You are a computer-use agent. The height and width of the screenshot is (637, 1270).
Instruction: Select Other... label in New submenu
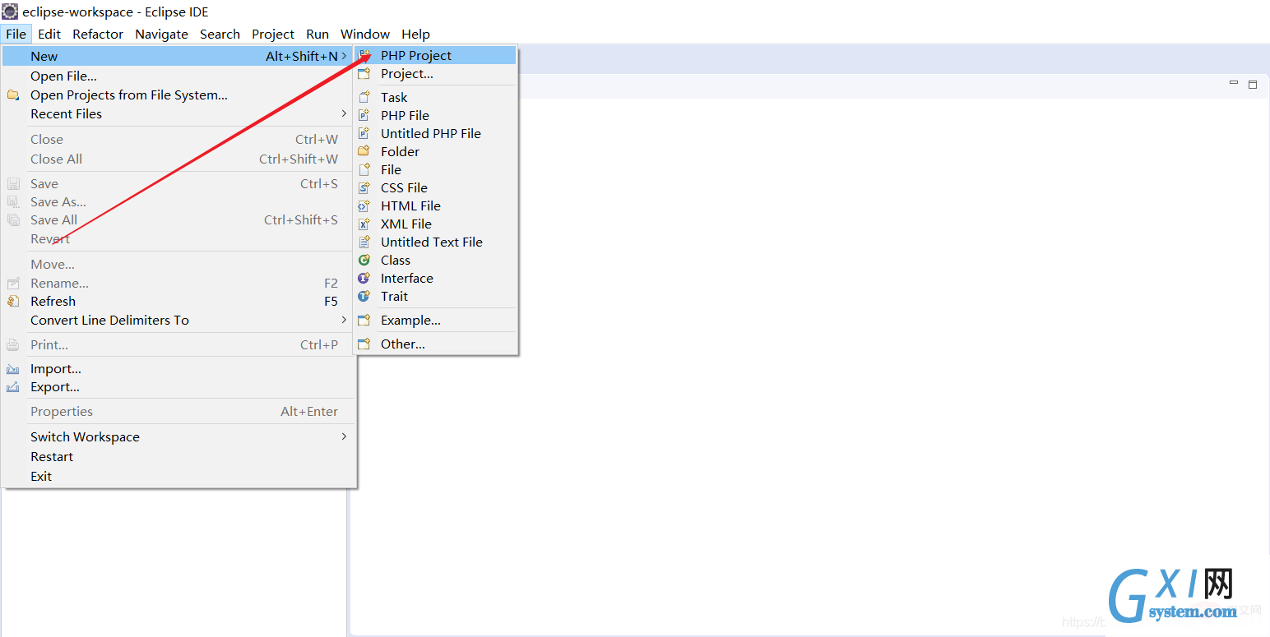click(x=403, y=344)
